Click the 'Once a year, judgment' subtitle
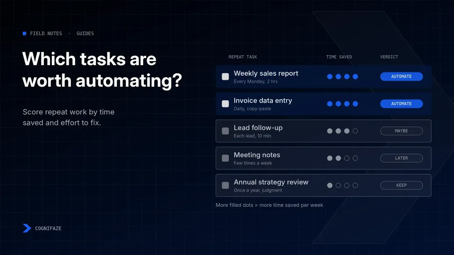 tap(258, 190)
